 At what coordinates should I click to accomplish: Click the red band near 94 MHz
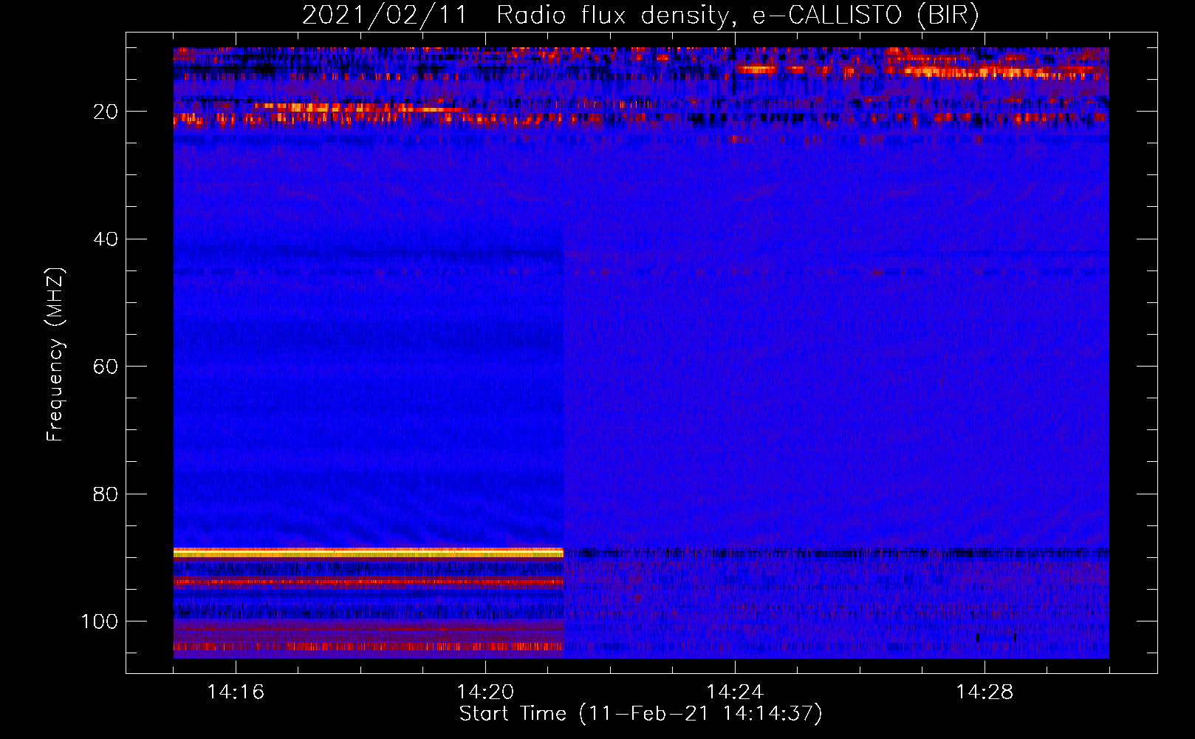click(369, 582)
